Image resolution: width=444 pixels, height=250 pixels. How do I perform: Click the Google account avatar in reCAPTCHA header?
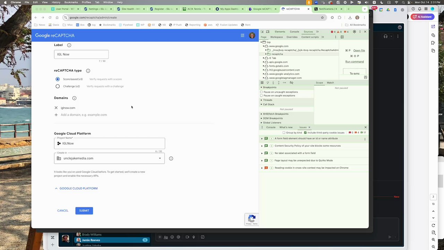(252, 35)
